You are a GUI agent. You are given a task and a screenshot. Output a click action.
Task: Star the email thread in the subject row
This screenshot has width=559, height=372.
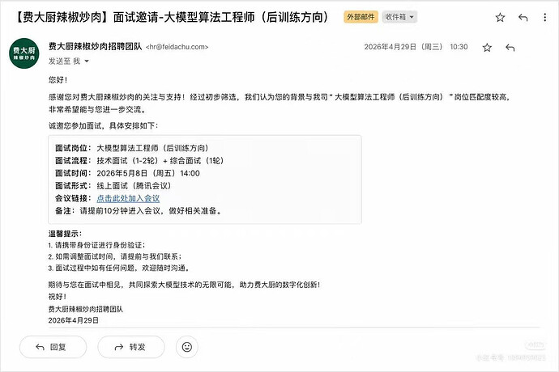(500, 17)
